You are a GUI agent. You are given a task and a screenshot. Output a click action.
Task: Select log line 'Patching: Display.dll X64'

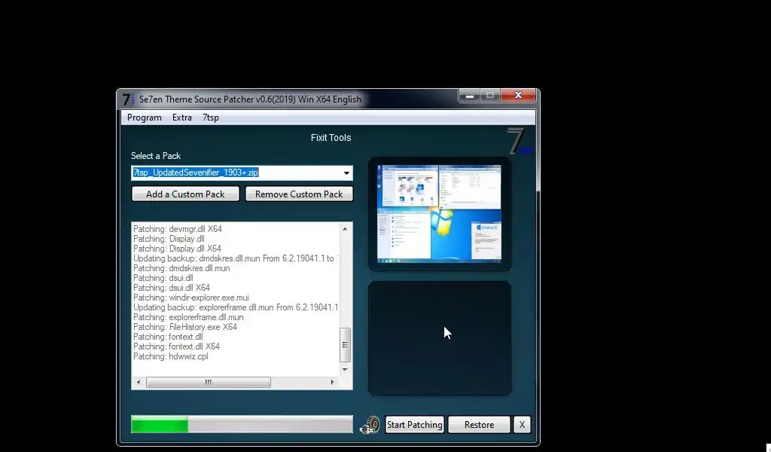click(x=177, y=249)
